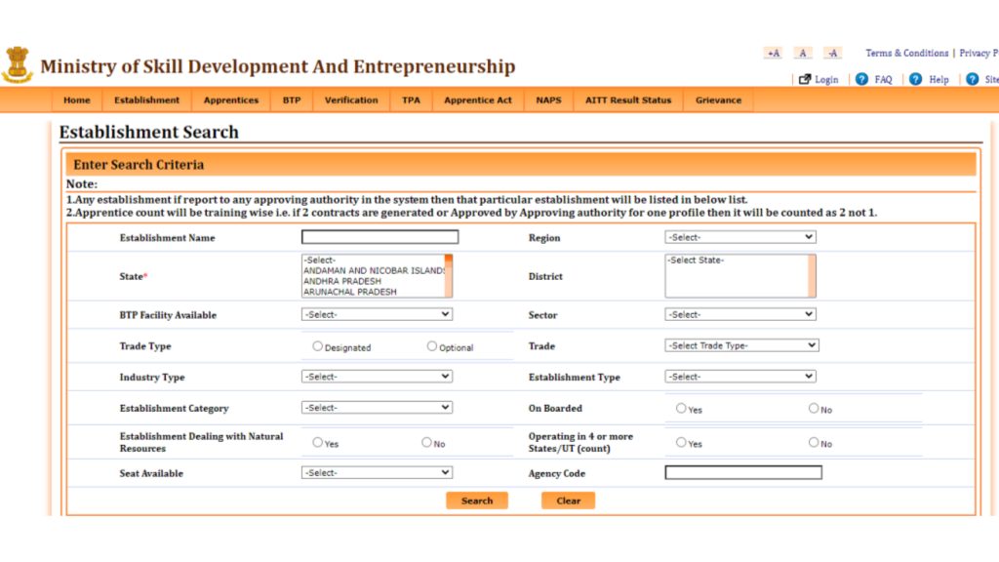Click the State list scrollbar
The image size is (999, 562).
[449, 276]
